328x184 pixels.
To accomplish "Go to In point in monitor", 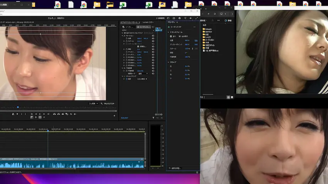I will 32,114.
